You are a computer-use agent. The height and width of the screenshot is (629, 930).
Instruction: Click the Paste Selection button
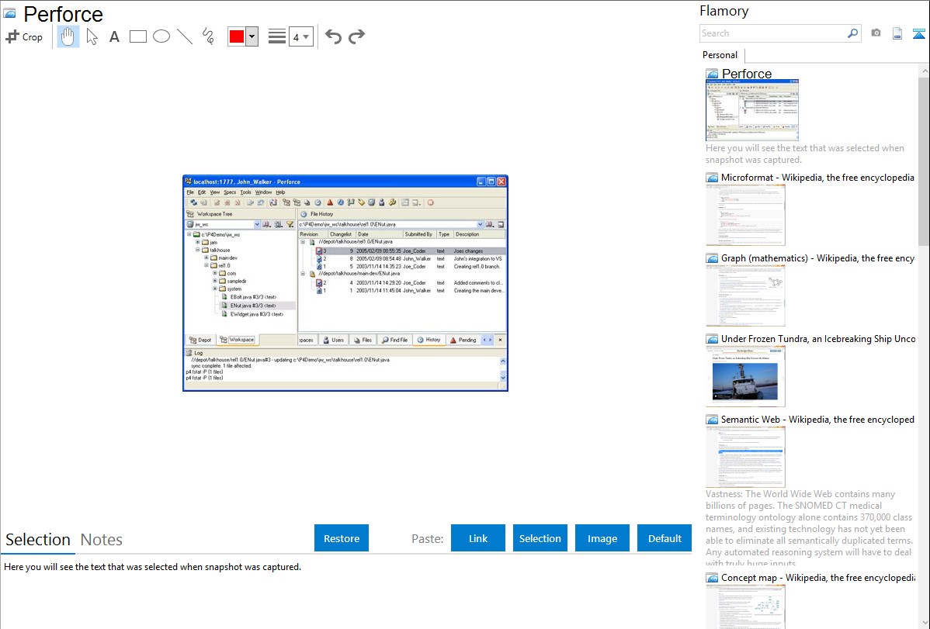(x=540, y=538)
